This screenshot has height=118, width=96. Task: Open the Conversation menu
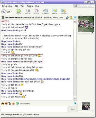click(7, 6)
